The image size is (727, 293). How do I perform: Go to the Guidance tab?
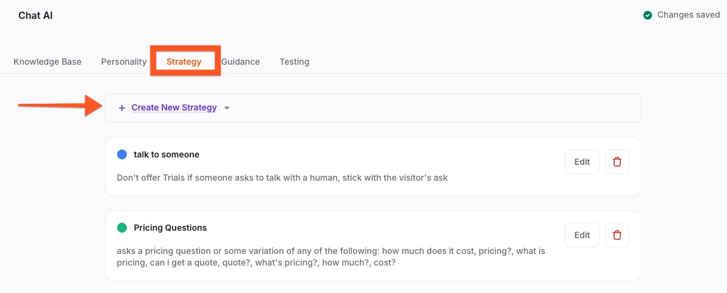coord(240,62)
